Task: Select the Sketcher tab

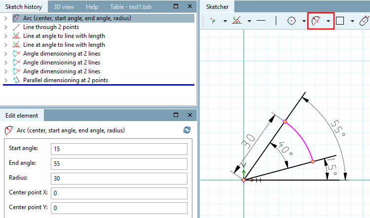Action: (x=217, y=7)
